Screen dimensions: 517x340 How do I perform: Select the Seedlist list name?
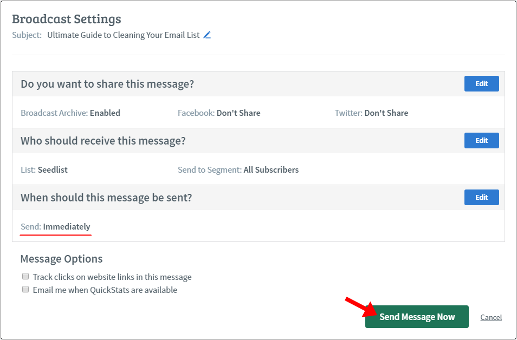pos(44,169)
